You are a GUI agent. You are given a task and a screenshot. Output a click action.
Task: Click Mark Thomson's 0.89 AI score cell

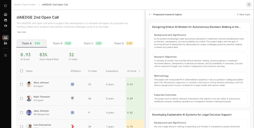click(135, 98)
